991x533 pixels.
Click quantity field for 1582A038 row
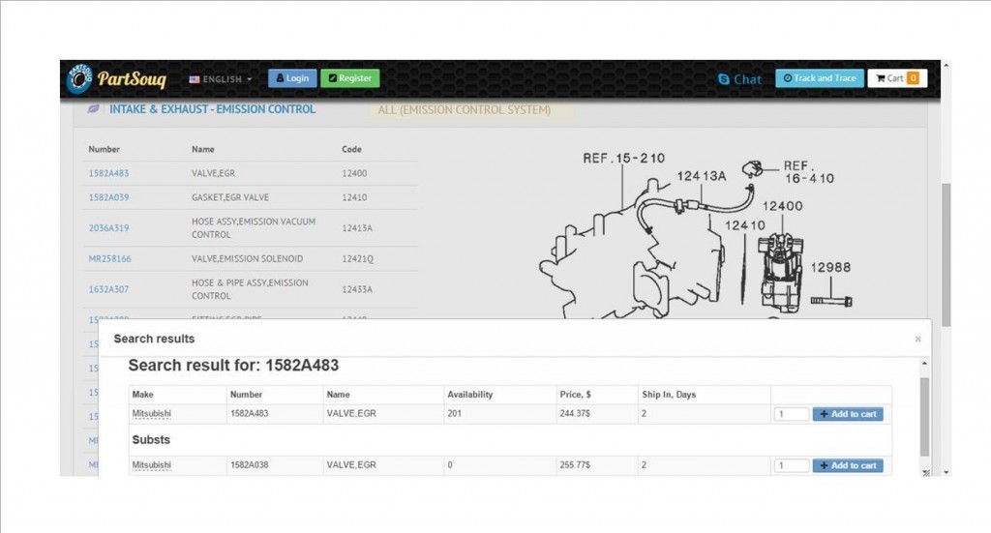coord(792,465)
